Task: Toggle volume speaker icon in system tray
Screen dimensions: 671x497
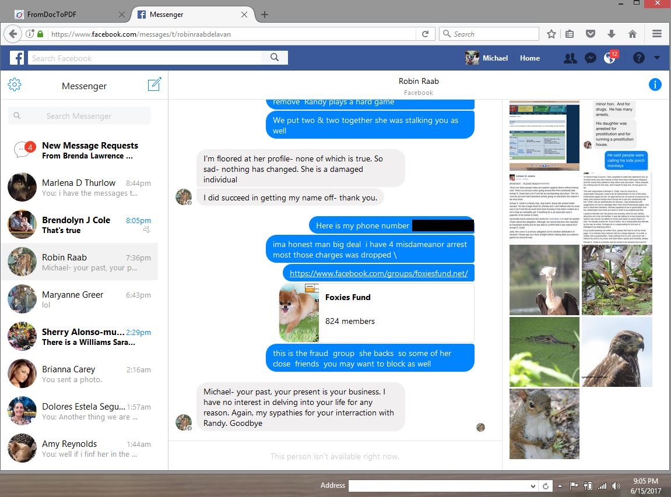Action: [616, 486]
